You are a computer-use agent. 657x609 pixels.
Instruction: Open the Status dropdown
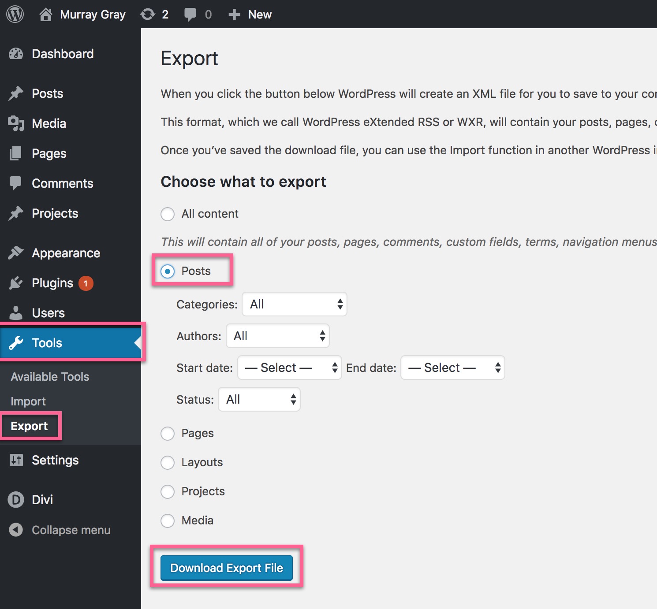point(259,399)
